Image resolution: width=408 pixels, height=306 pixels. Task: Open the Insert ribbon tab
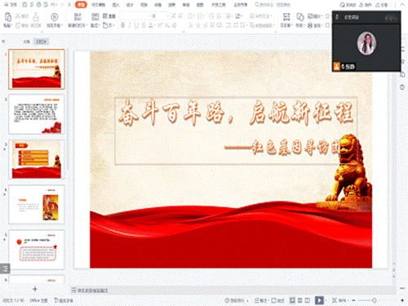coord(116,5)
